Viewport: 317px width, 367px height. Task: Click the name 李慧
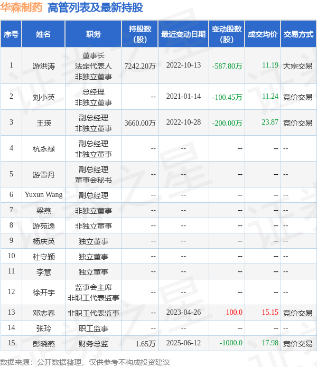click(44, 272)
